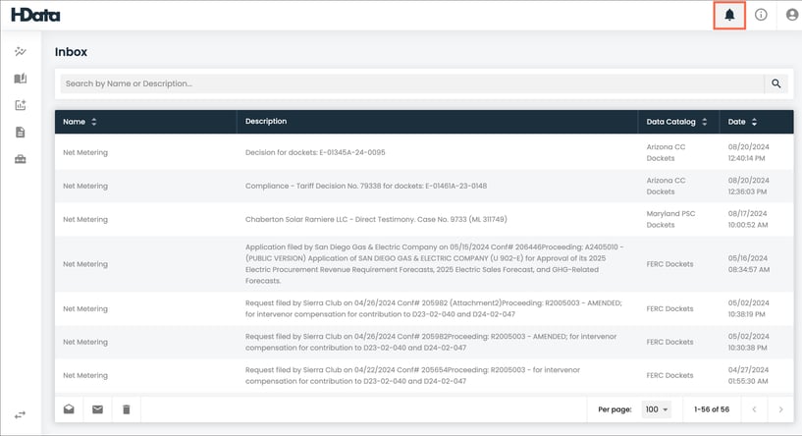Open the Sierra Club Conf# 205982 (Attachment2) row
802x436 pixels.
click(x=424, y=308)
